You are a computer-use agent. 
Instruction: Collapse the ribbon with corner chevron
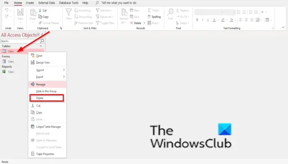click(x=283, y=27)
